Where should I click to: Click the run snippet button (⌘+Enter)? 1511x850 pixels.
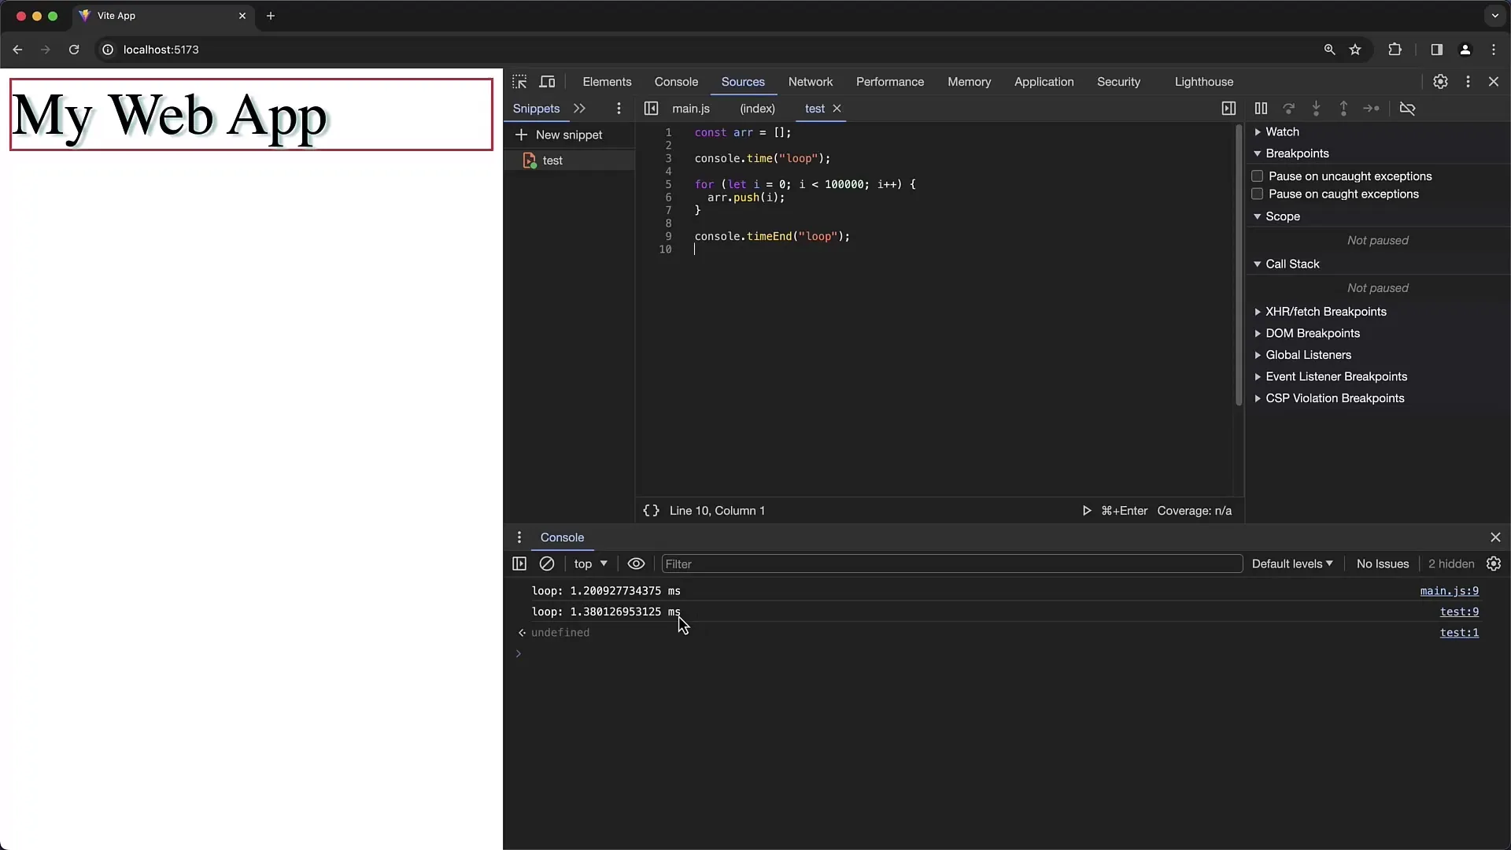(x=1087, y=511)
